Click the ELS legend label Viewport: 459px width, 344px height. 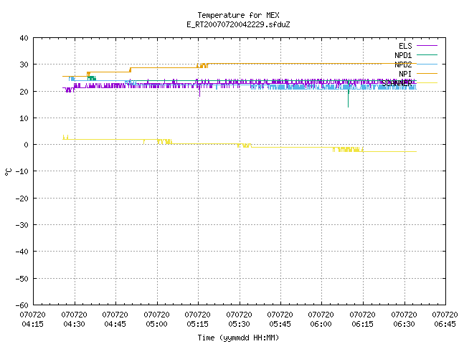(x=405, y=46)
